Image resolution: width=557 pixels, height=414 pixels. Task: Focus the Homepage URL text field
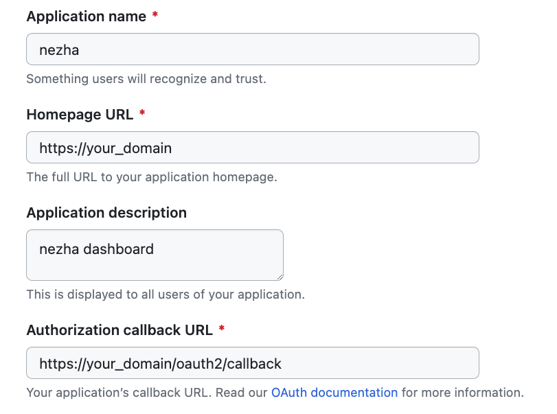pos(252,148)
